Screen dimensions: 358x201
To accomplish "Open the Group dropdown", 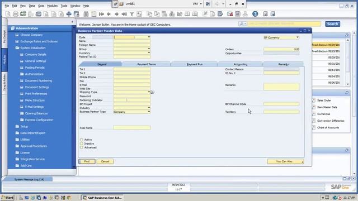I will [x=149, y=49].
